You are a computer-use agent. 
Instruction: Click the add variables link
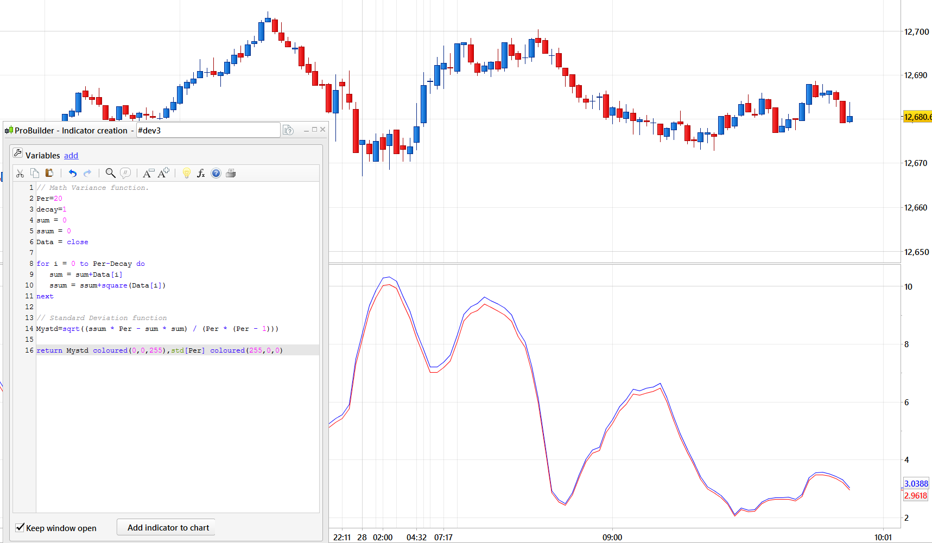pos(71,156)
